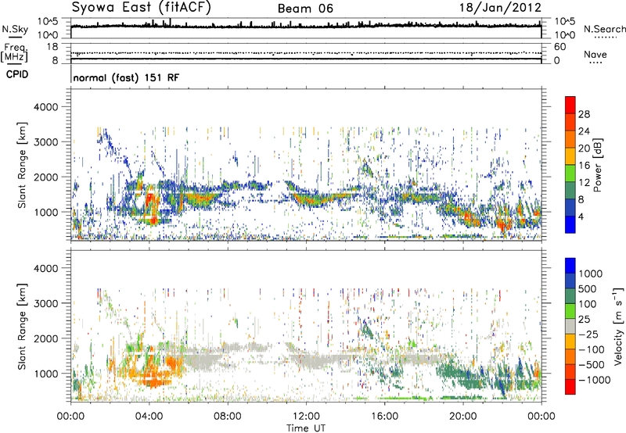
Task: Click the bright blue top Velocity colorbar segment
Action: [570, 266]
